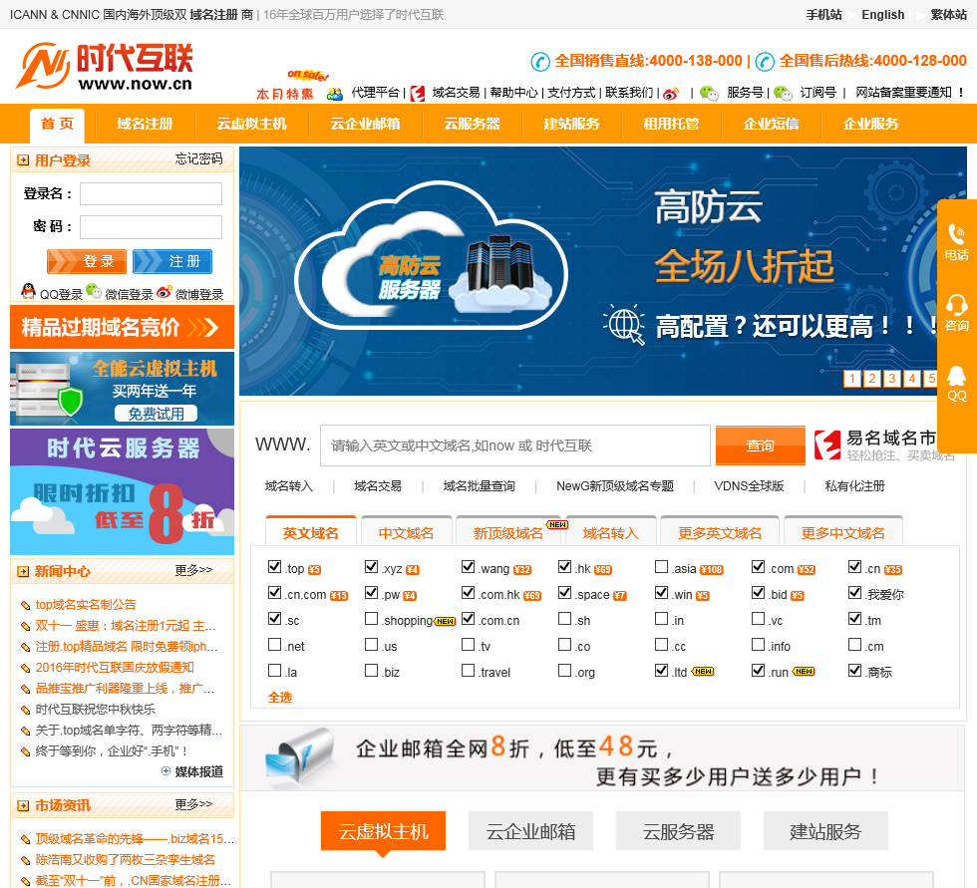Click the Weibo icon after 联系我们
The height and width of the screenshot is (888, 977).
[x=671, y=94]
